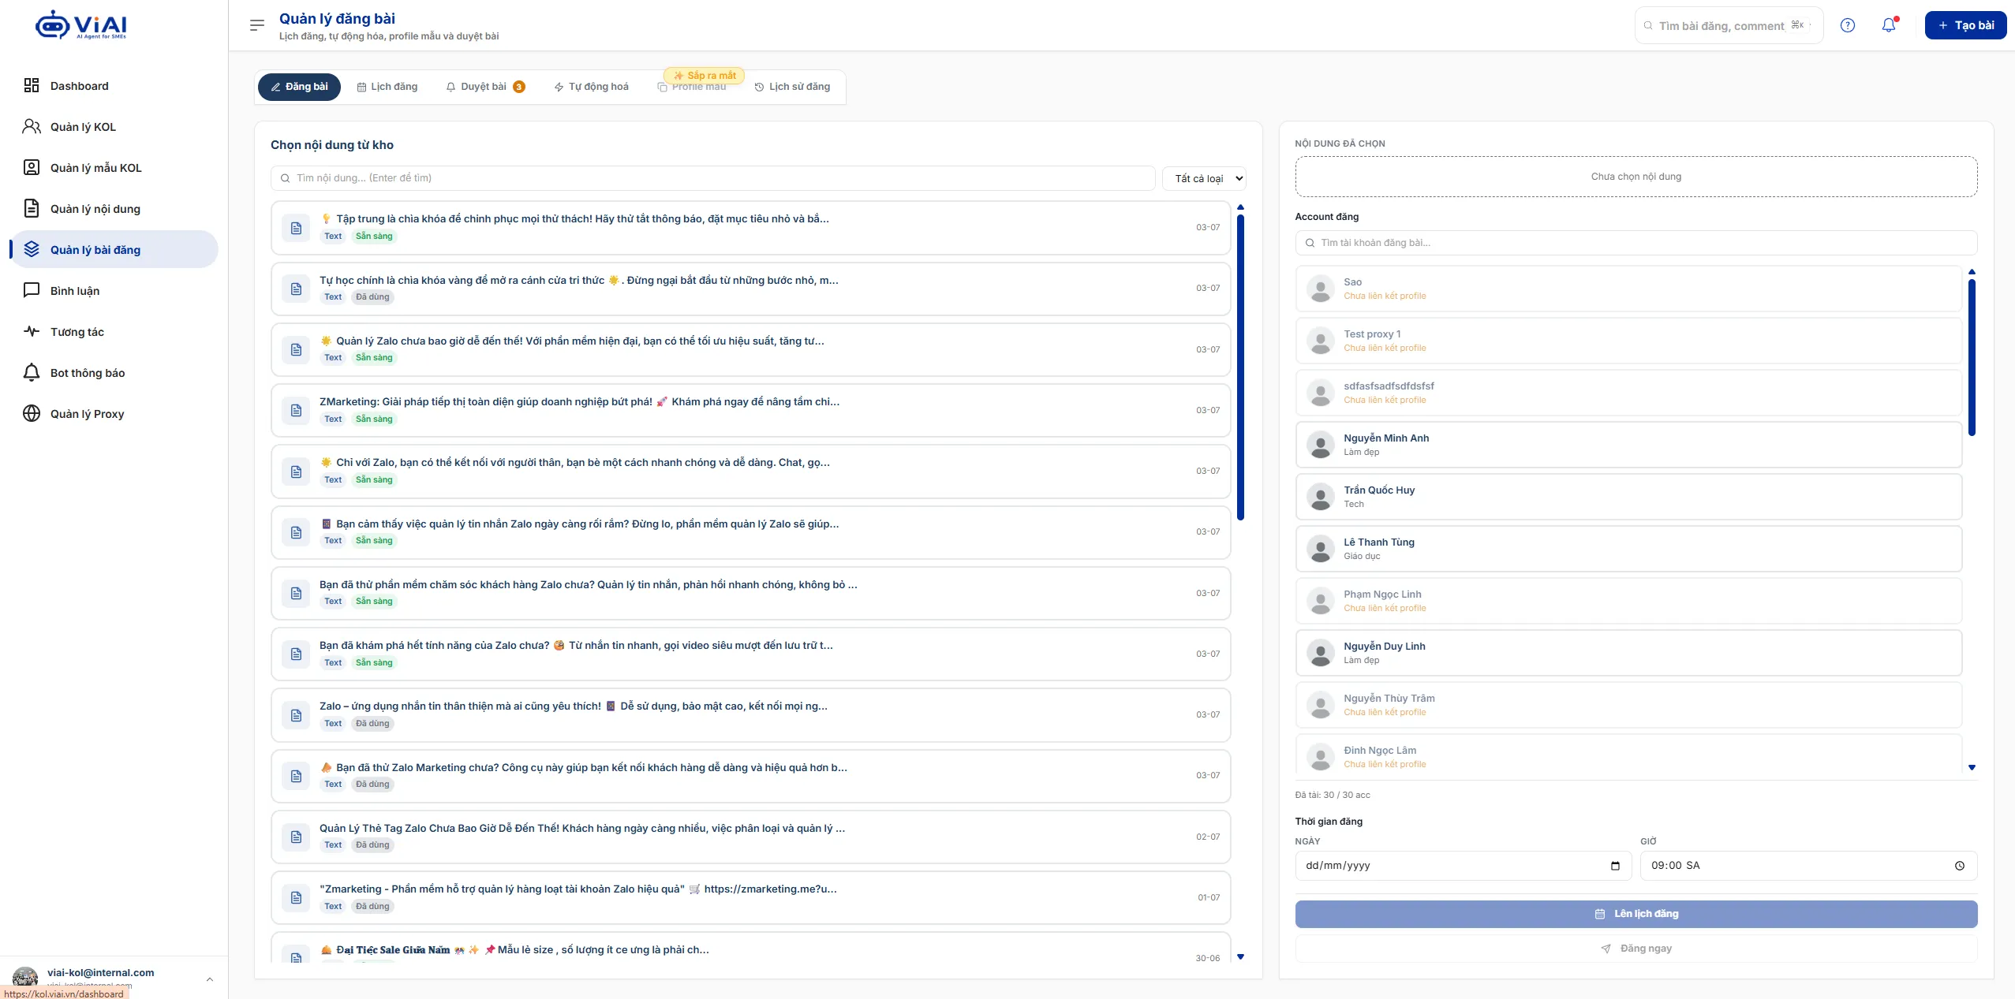Select the Đăng bài tab
The width and height of the screenshot is (2015, 999).
click(x=299, y=87)
